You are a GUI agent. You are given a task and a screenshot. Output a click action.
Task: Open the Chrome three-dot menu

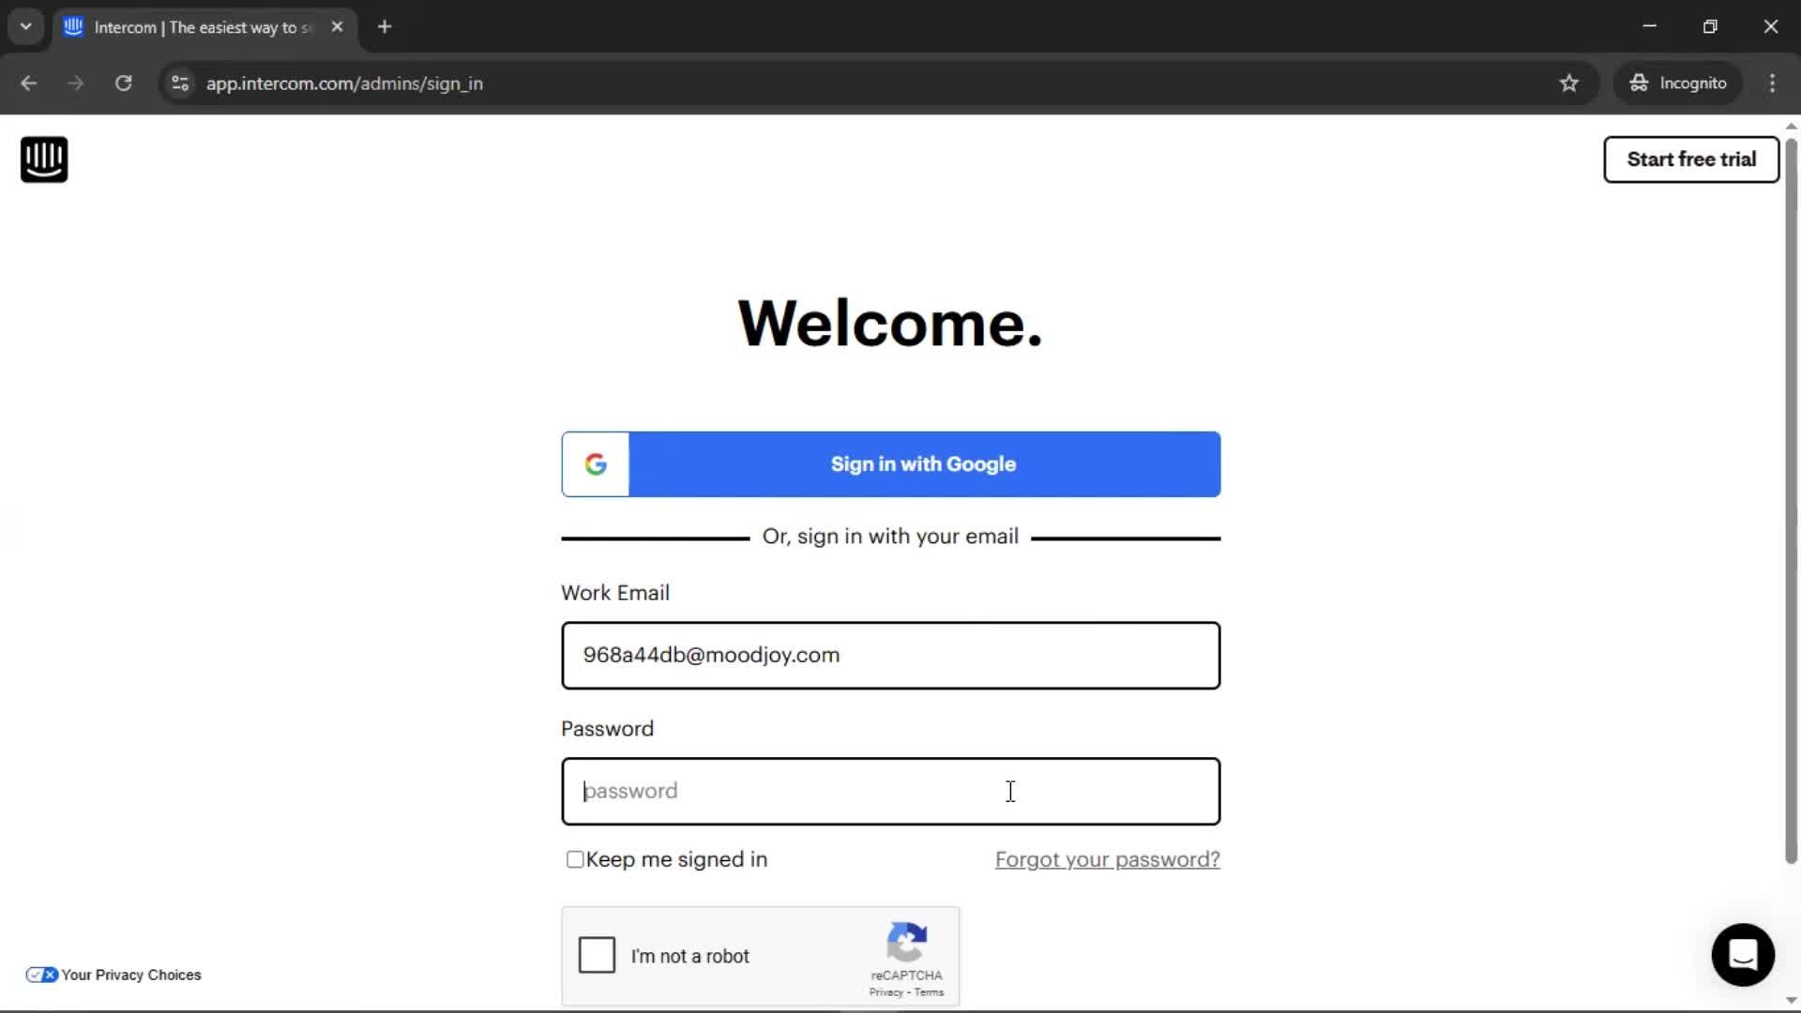[1772, 83]
